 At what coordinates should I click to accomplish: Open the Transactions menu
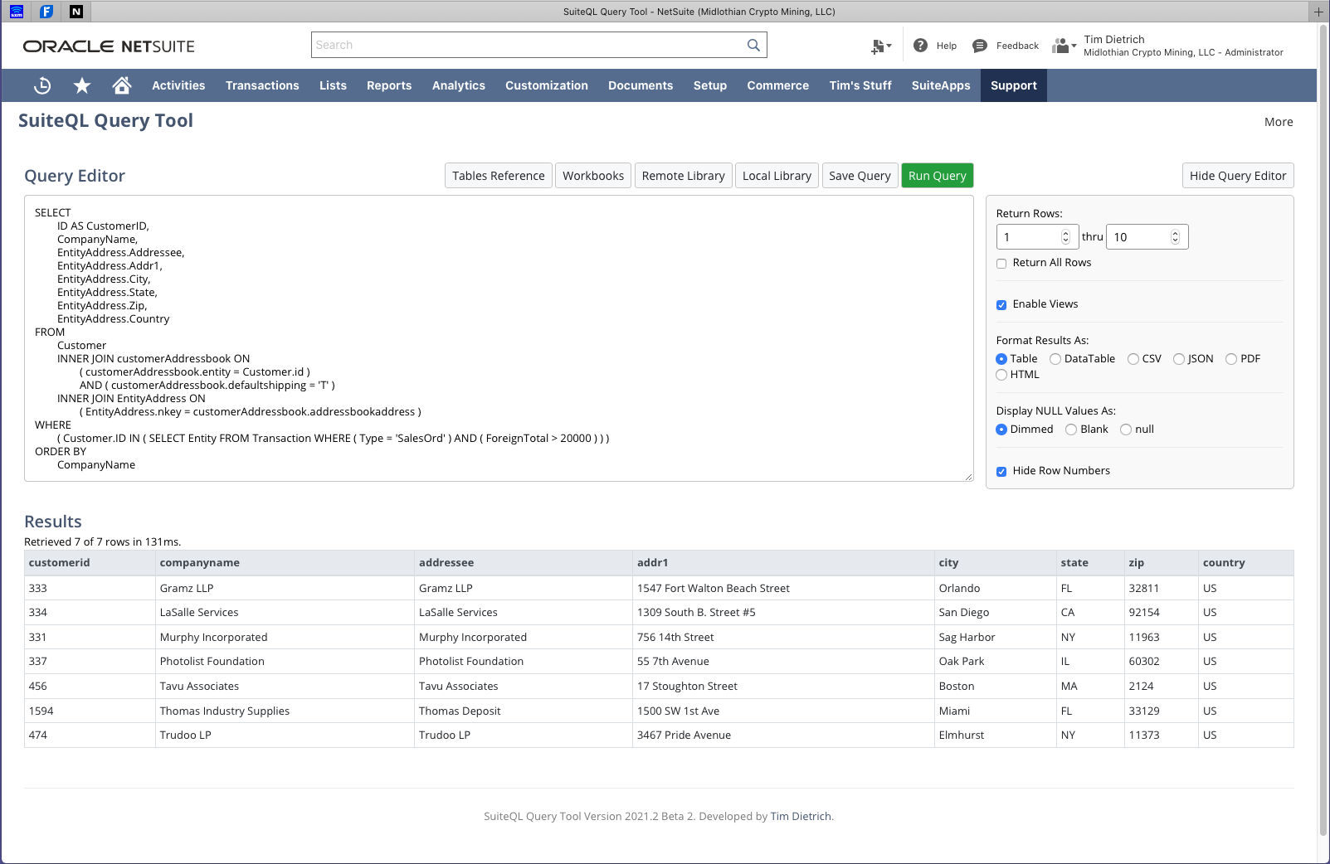[262, 85]
